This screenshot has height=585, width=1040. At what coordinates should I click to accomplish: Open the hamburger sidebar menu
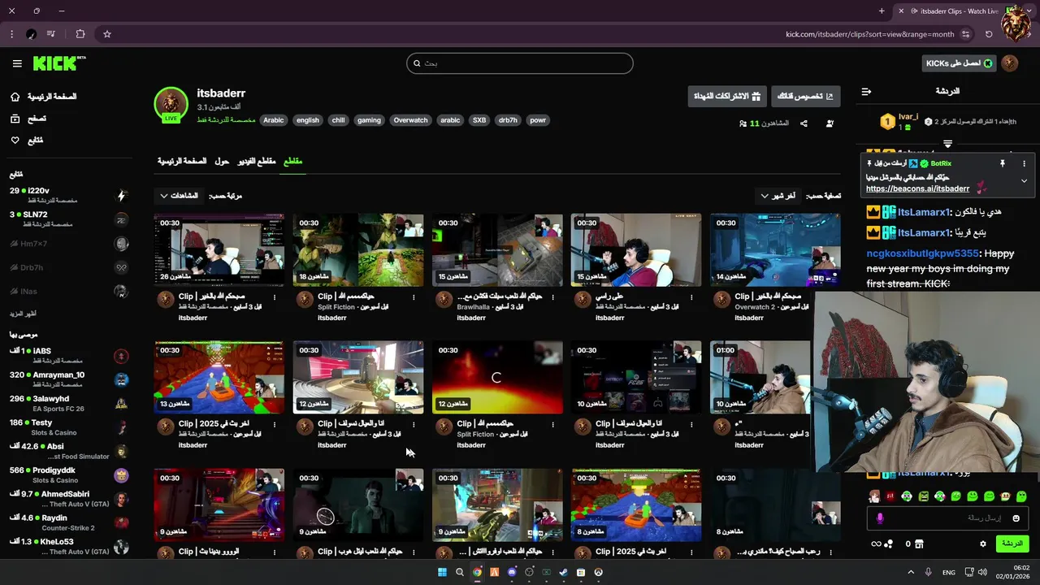coord(17,63)
